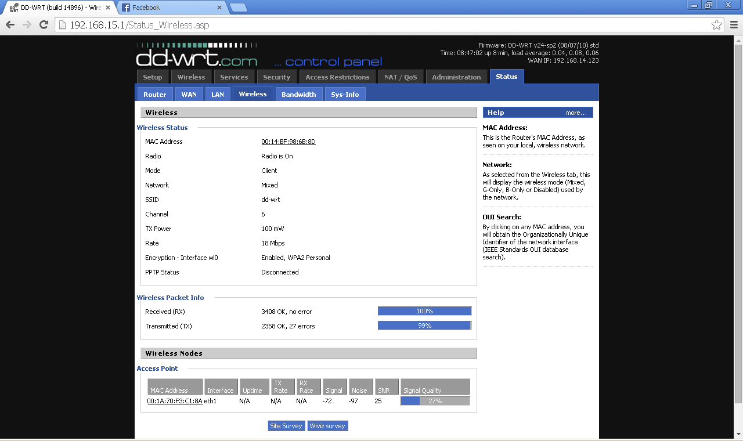Screen dimensions: 743x441
Task: Open a new browser tab
Action: (x=239, y=8)
